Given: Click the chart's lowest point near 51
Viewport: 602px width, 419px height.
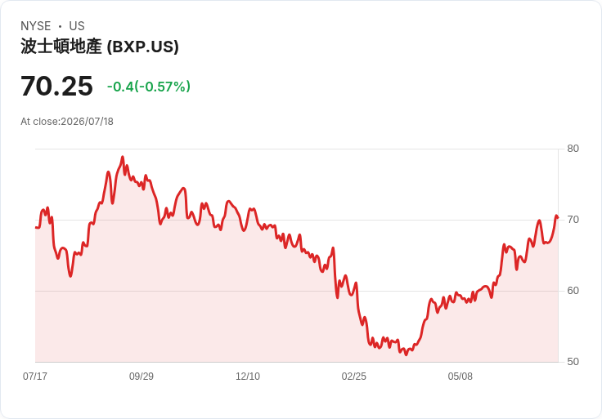Looking at the screenshot, I should (407, 354).
